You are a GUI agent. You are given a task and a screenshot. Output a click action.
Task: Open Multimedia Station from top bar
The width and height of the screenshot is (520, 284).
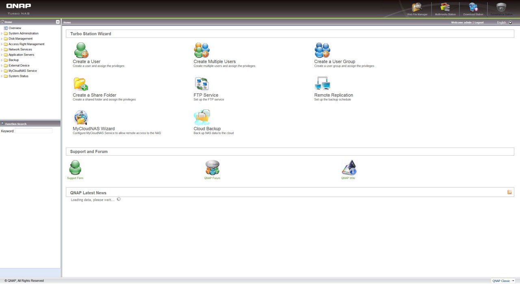[x=445, y=8]
